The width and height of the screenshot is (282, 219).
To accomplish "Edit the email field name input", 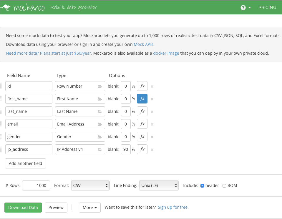I will pyautogui.click(x=29, y=124).
